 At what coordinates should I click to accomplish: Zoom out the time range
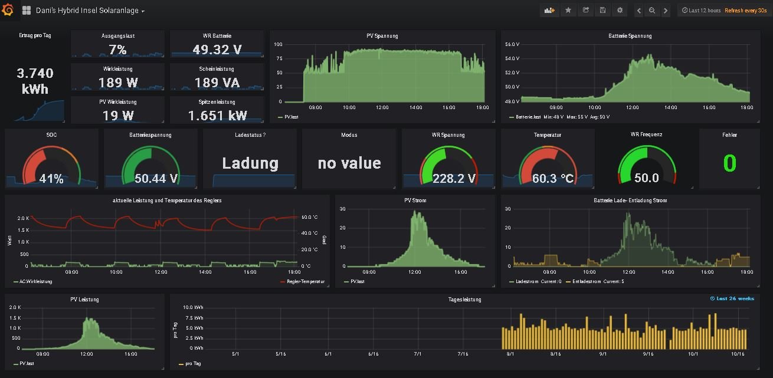652,11
